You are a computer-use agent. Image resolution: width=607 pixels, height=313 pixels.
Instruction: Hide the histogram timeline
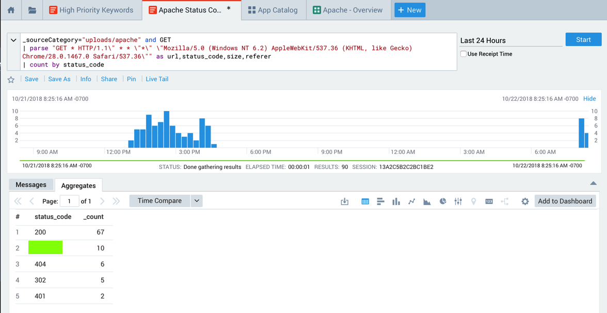coord(589,99)
